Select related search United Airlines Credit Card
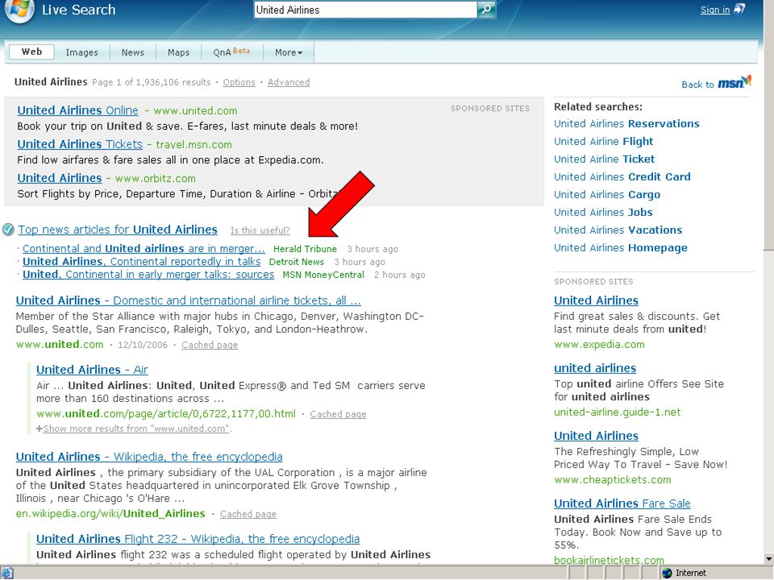Image resolution: width=774 pixels, height=580 pixels. click(622, 177)
